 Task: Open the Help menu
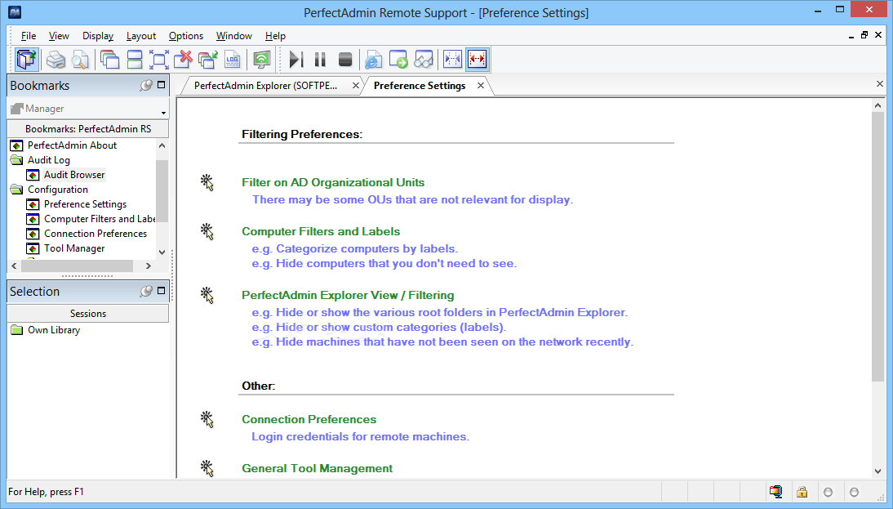point(275,36)
